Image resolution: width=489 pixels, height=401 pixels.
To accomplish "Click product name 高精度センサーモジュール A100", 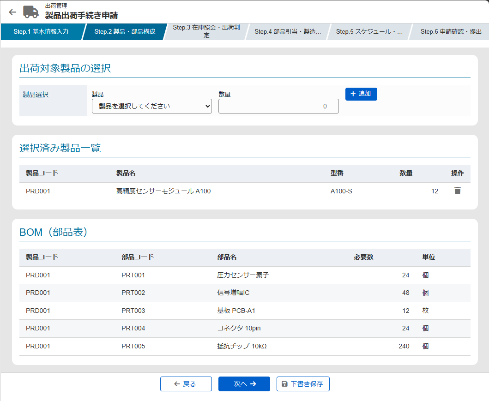I will pos(163,191).
